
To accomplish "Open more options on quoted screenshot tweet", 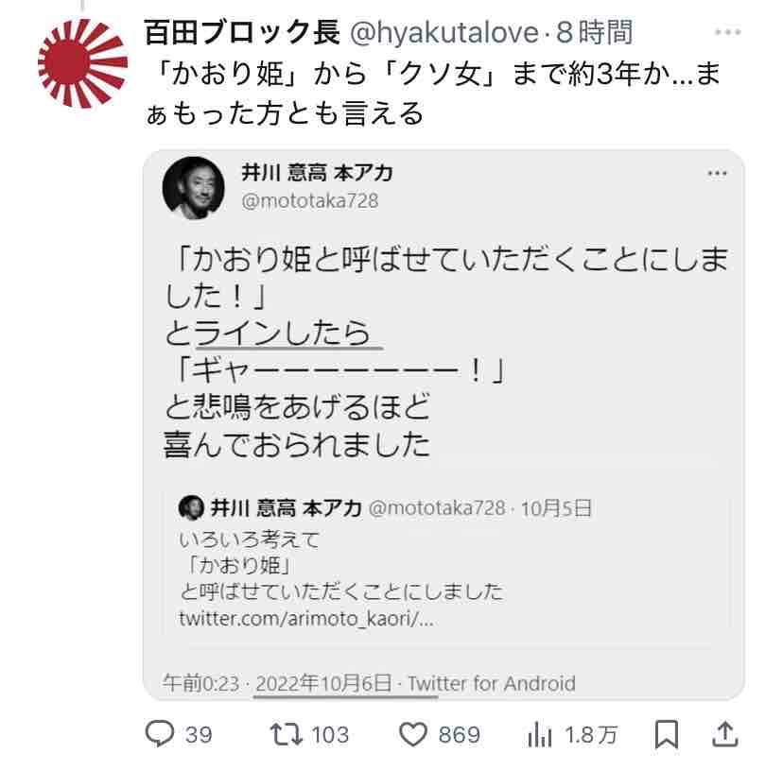I will pos(717,175).
